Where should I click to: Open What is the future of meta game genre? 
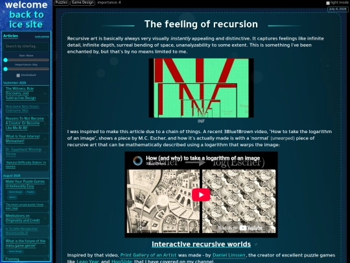tap(25, 244)
